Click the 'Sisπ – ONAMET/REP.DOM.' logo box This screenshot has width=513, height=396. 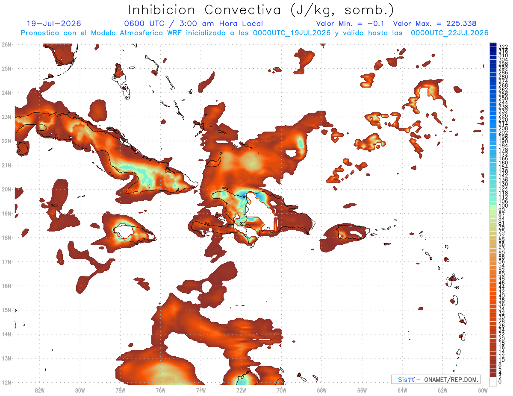pyautogui.click(x=436, y=379)
